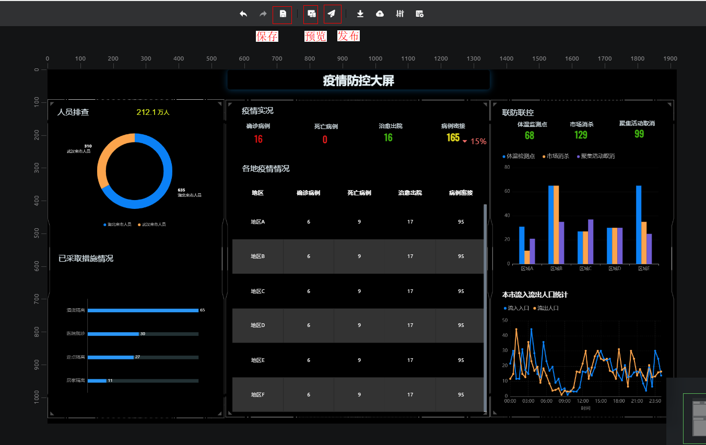Click the value 95 in the 地区A row

click(461, 222)
